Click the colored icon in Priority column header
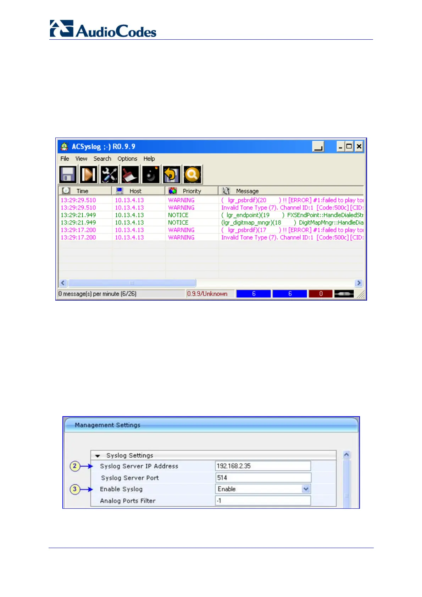This screenshot has width=422, height=597. tap(173, 191)
